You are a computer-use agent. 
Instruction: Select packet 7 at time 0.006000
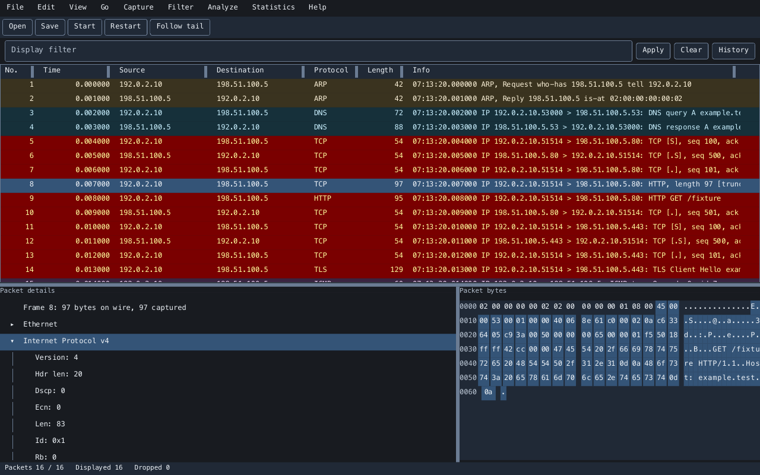click(380, 170)
